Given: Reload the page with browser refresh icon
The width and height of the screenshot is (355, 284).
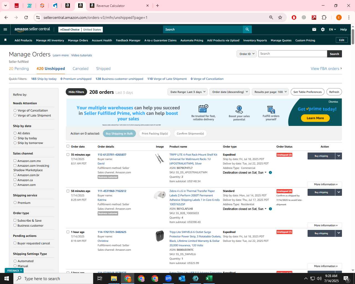Looking at the screenshot, I should coord(26,17).
